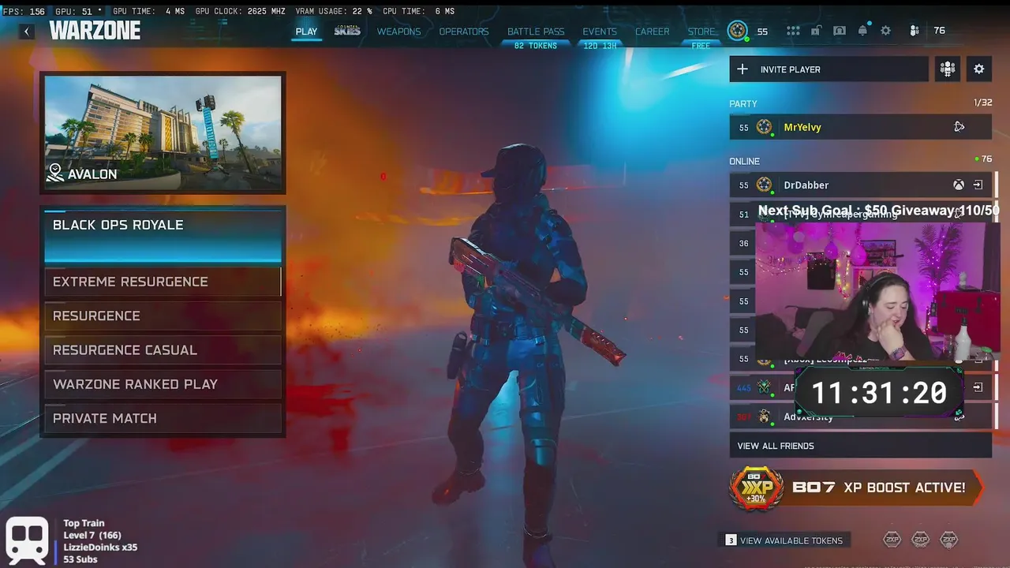The image size is (1010, 568).
Task: Open the social friends icon beside 76
Action: tap(914, 31)
